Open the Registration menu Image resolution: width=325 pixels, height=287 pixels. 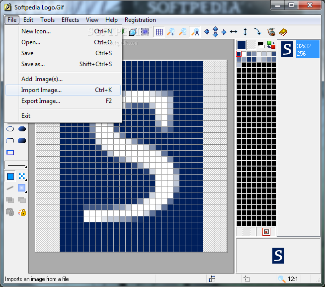click(x=140, y=20)
